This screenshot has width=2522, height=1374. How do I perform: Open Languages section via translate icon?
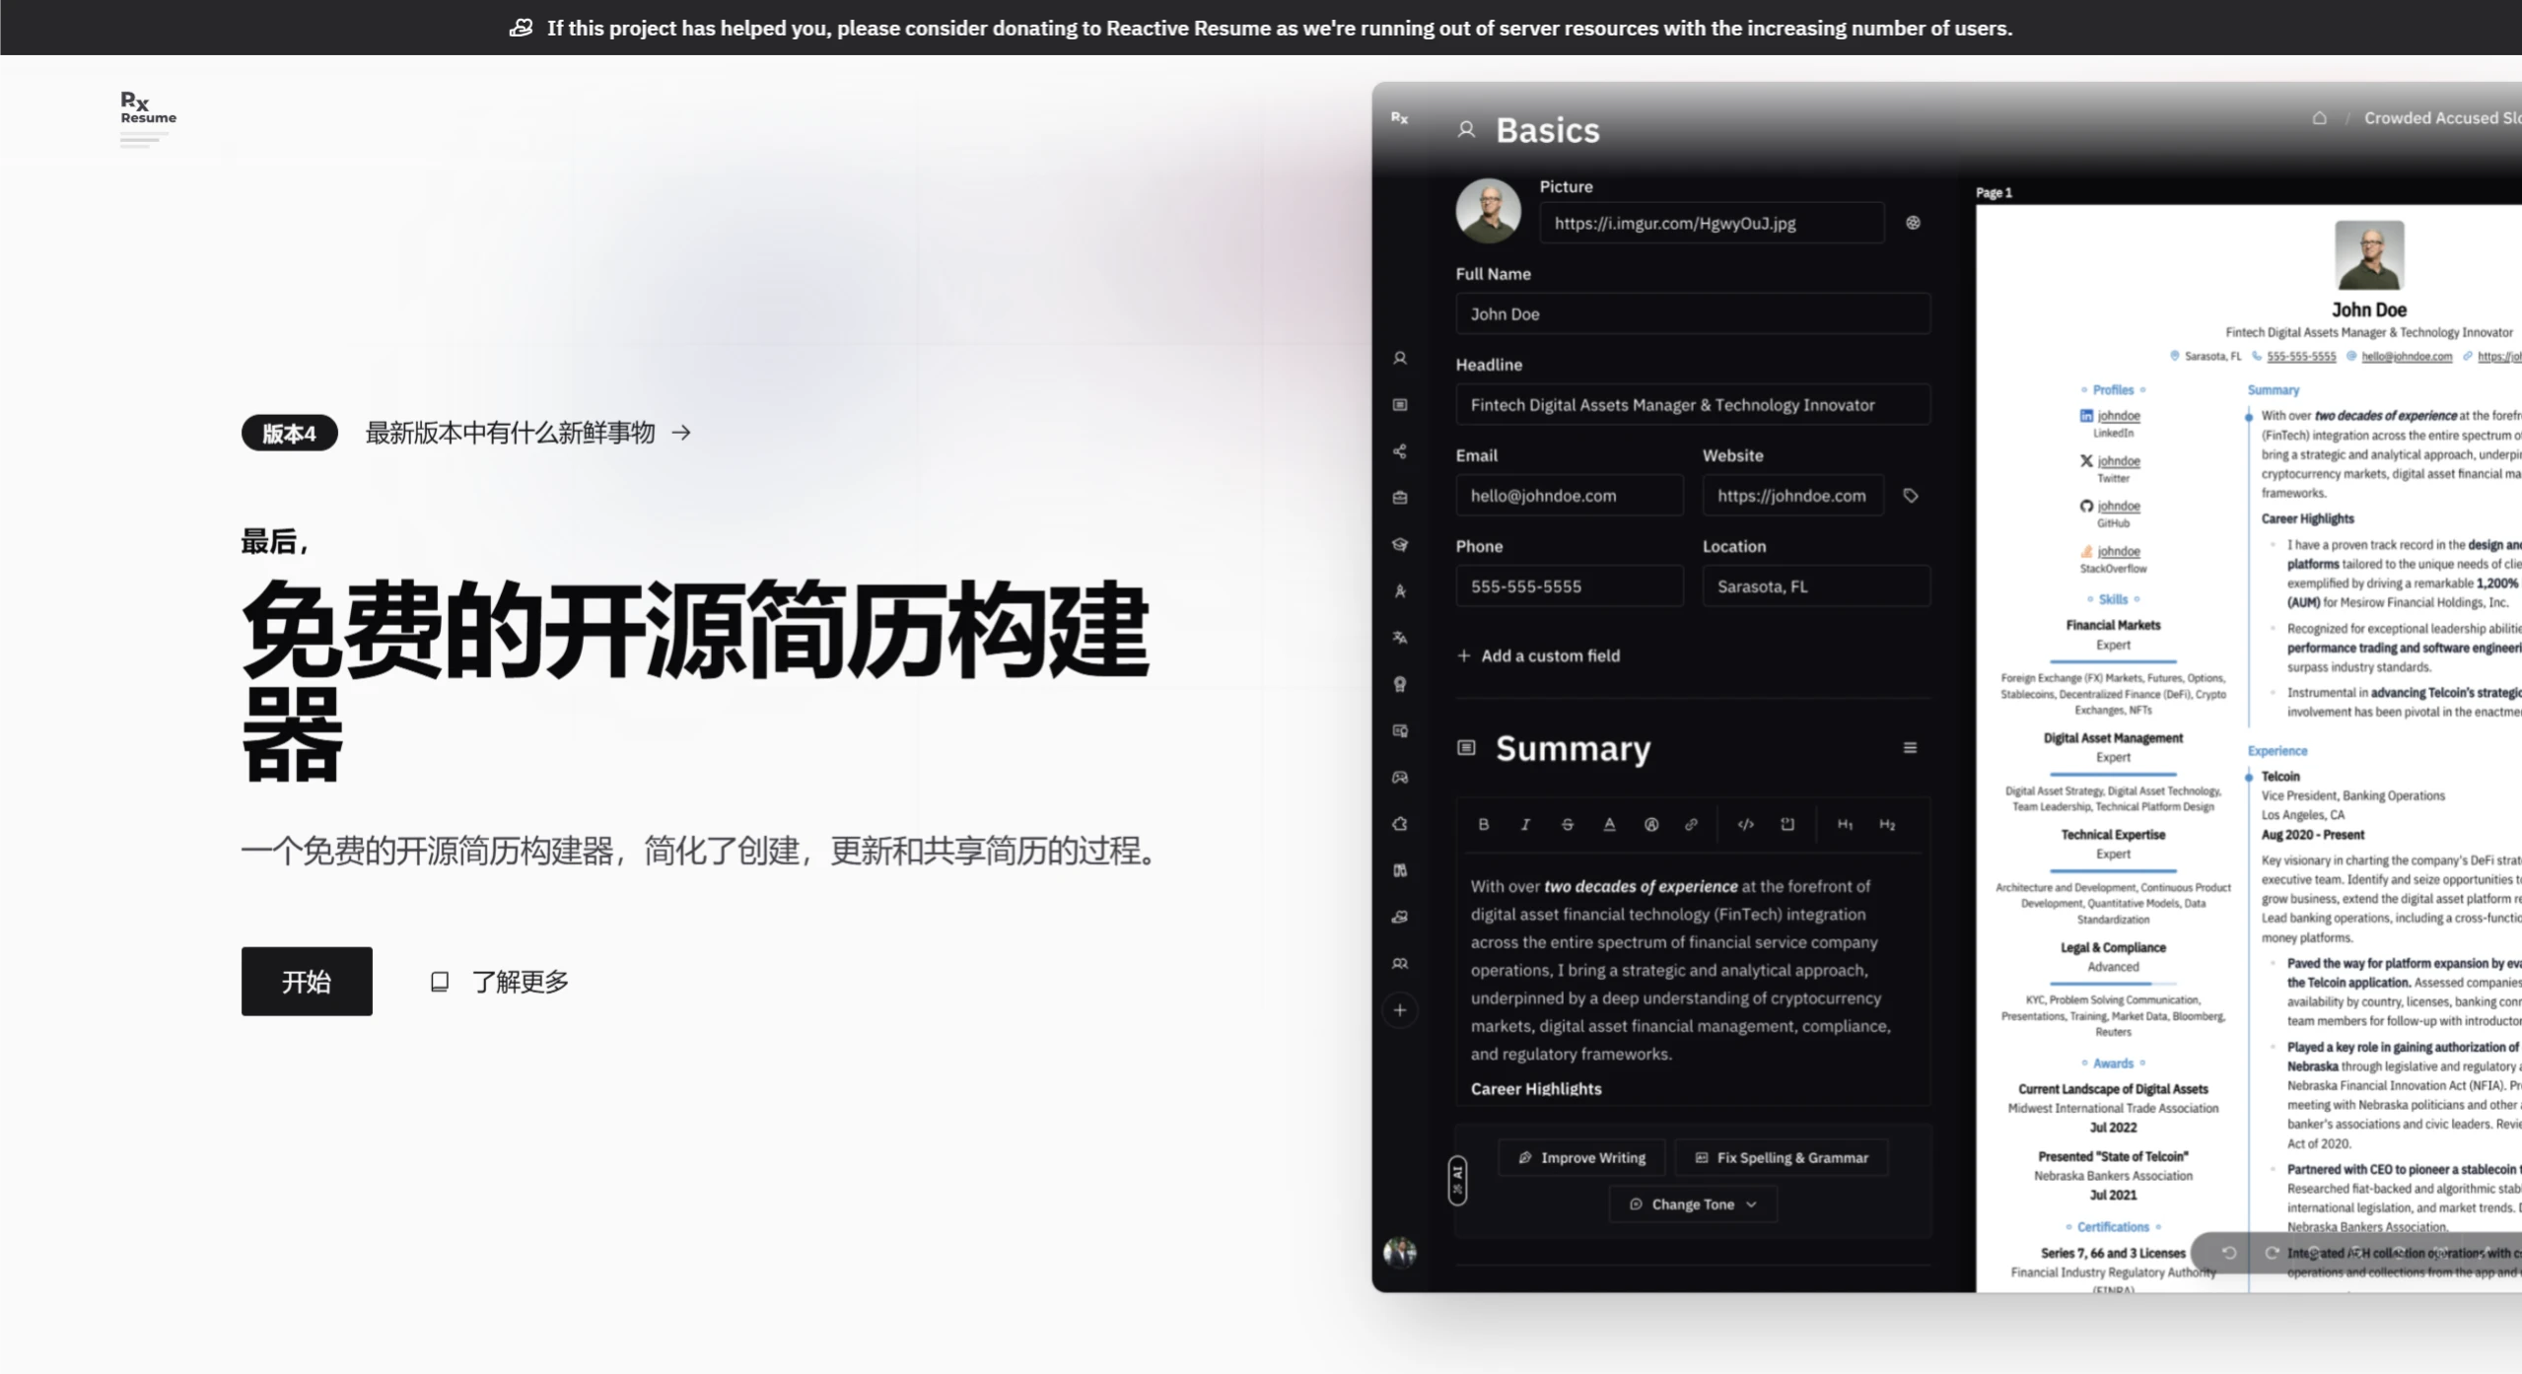pos(1399,638)
